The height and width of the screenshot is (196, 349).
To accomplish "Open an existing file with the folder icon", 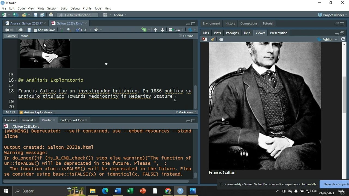I will pyautogui.click(x=24, y=15).
